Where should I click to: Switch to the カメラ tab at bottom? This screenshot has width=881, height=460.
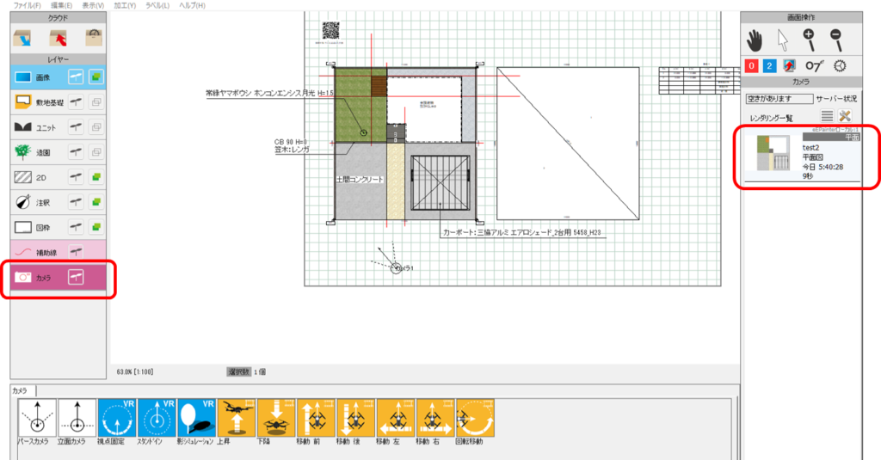(22, 390)
